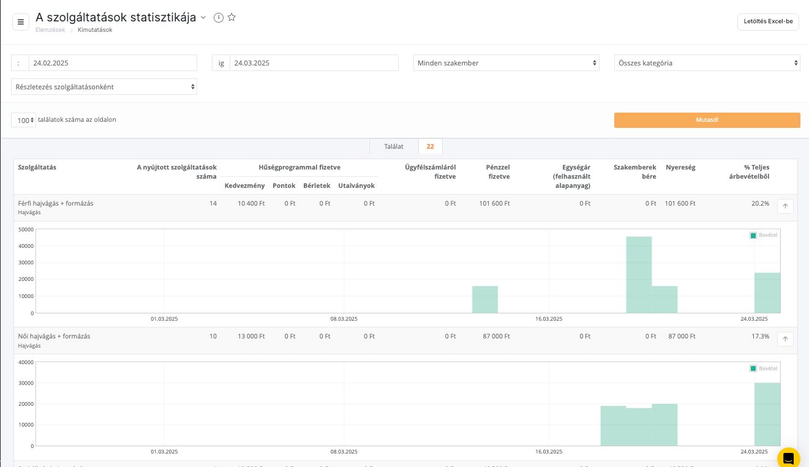The width and height of the screenshot is (809, 467).
Task: Open the hamburger menu button
Action: 21,22
